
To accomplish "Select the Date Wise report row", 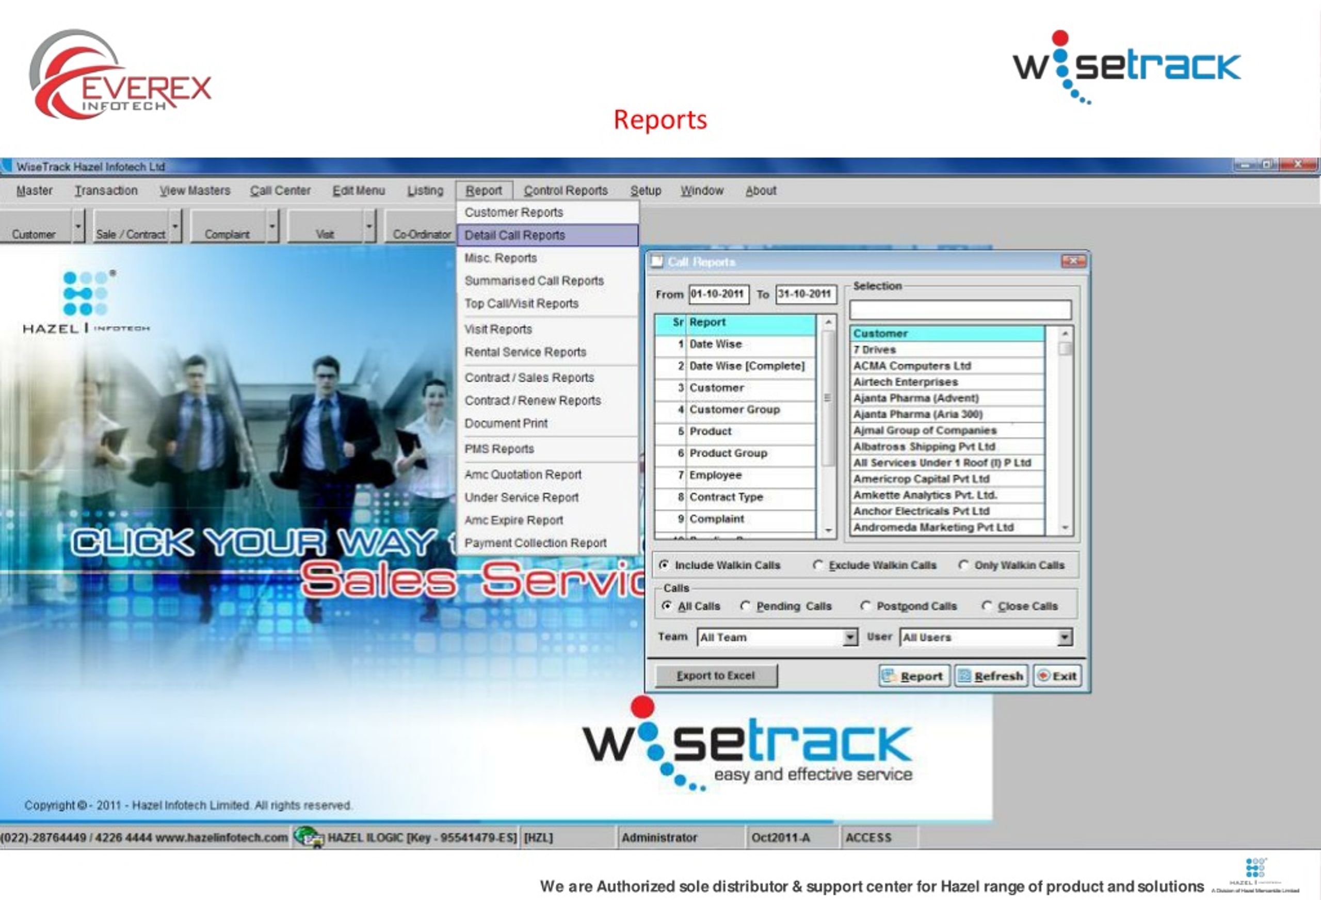I will (x=734, y=345).
